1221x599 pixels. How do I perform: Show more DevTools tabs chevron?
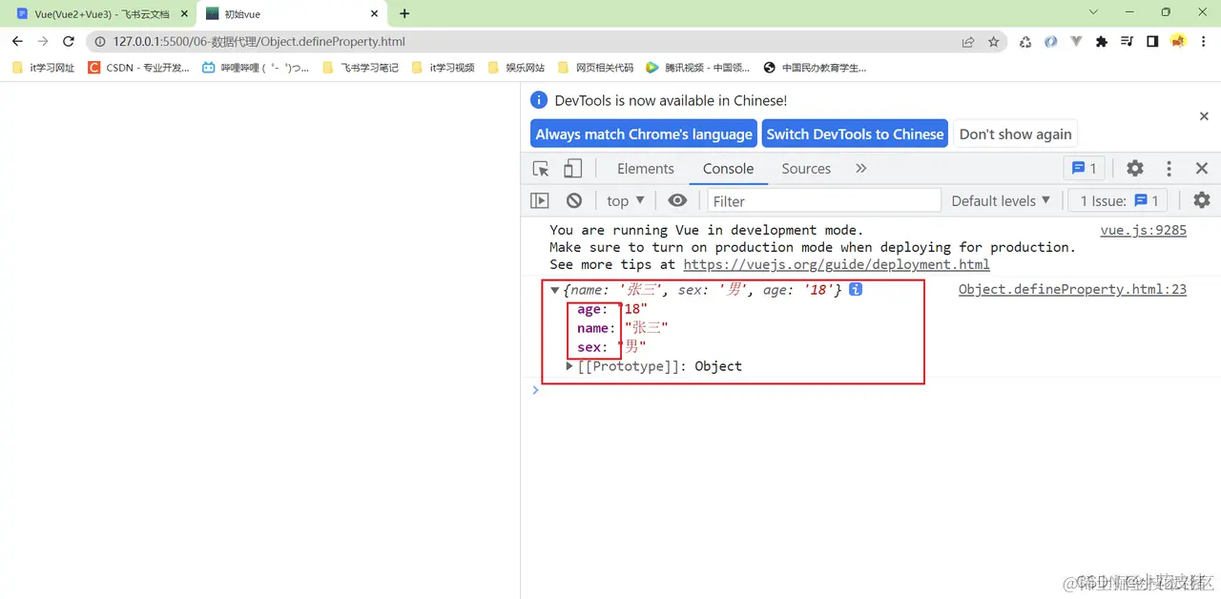click(860, 169)
